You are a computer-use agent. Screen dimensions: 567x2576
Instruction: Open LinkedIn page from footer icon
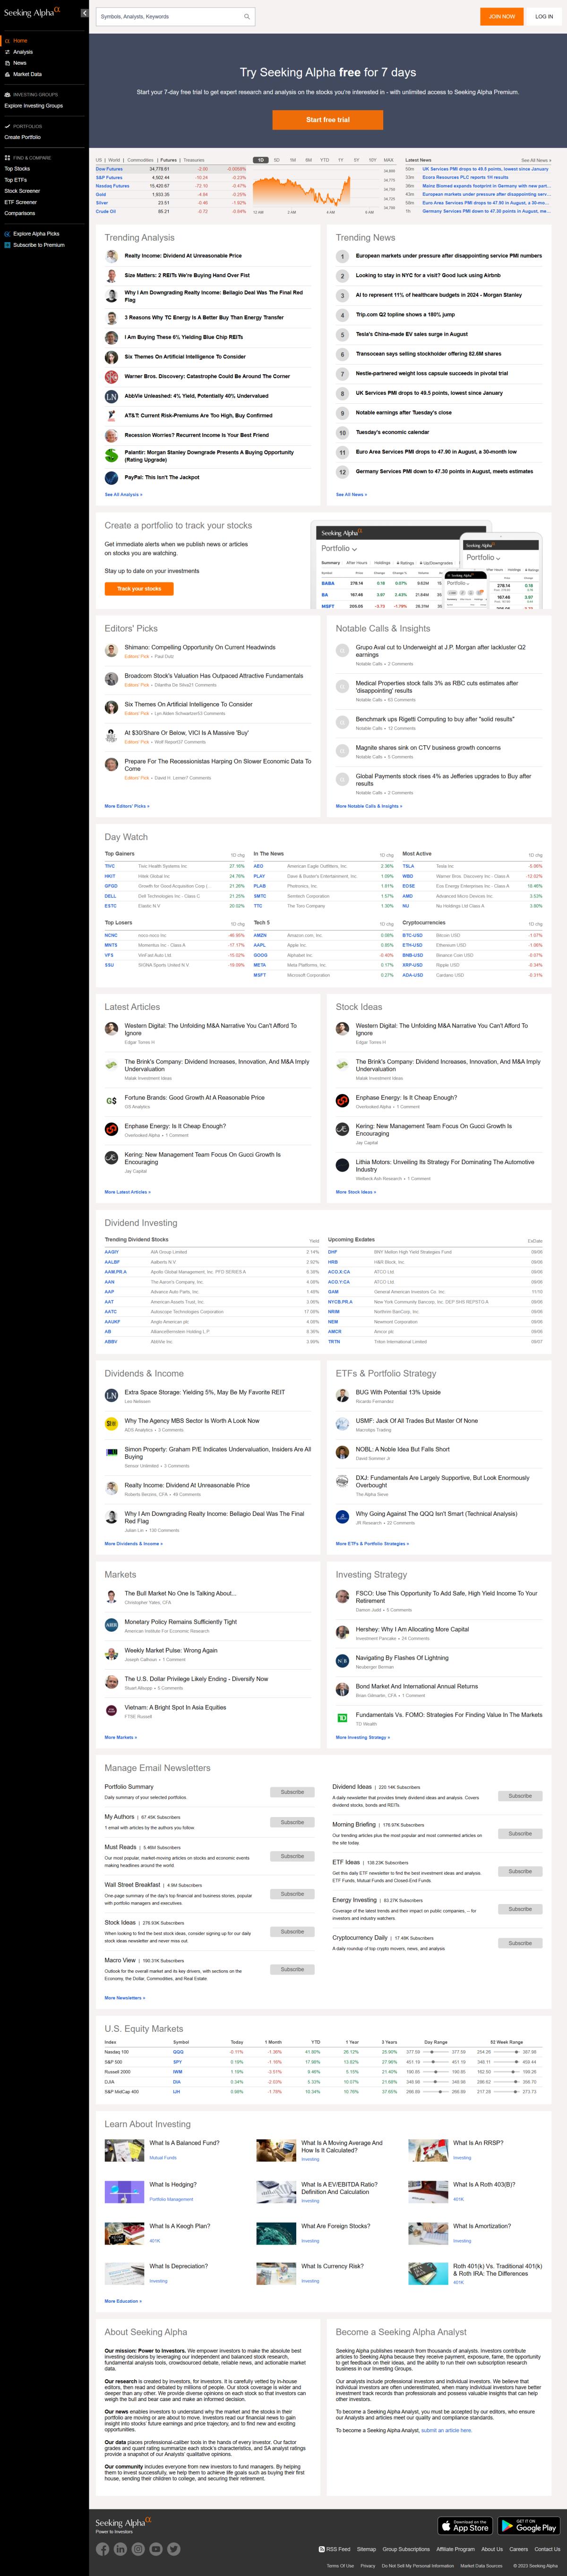[x=120, y=2549]
